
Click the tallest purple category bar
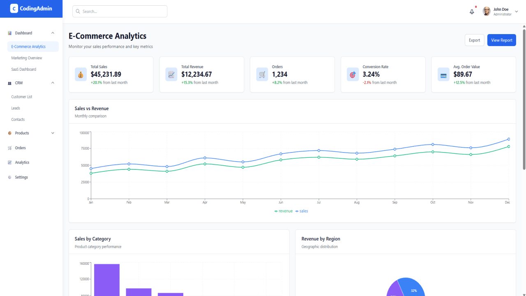pyautogui.click(x=107, y=280)
